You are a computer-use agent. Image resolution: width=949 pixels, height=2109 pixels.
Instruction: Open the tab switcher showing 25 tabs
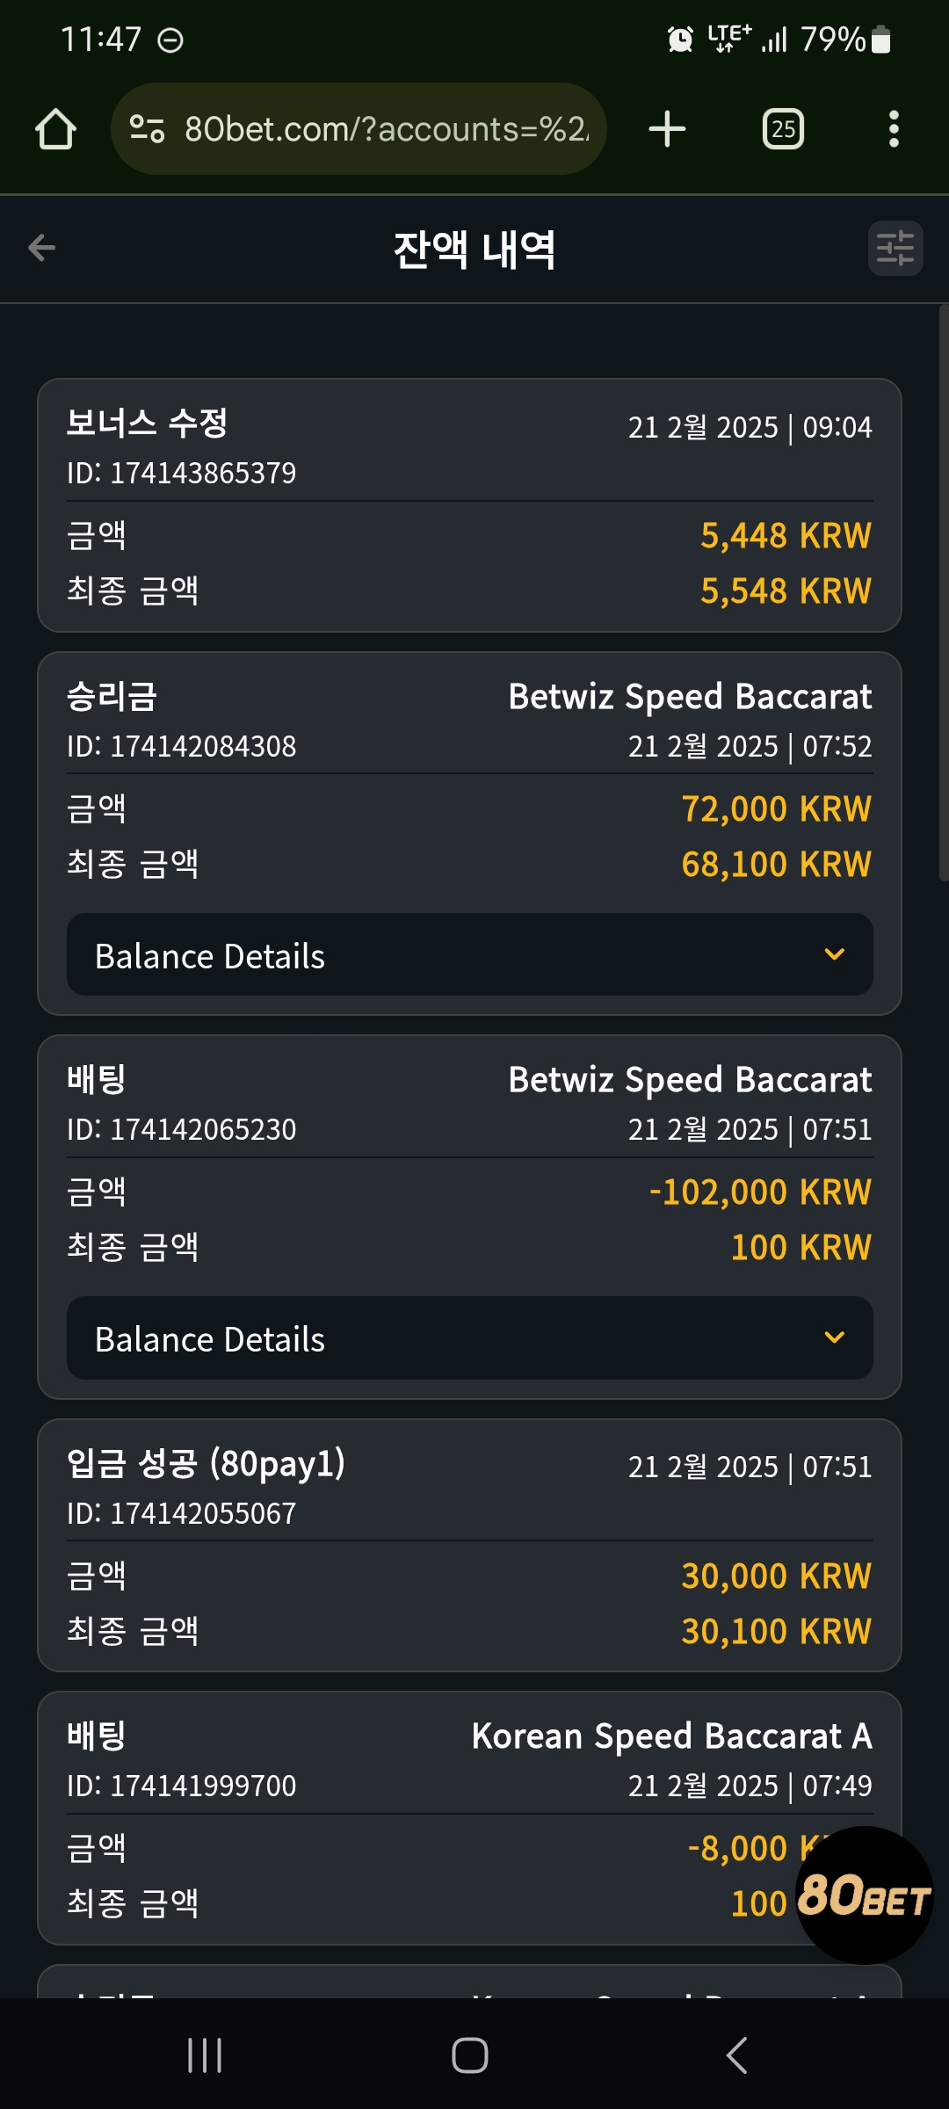coord(783,129)
